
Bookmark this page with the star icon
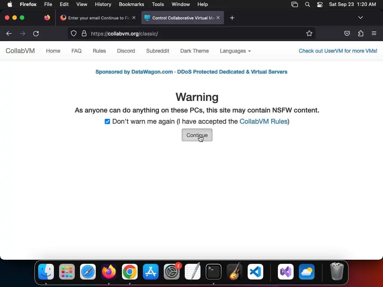[309, 33]
